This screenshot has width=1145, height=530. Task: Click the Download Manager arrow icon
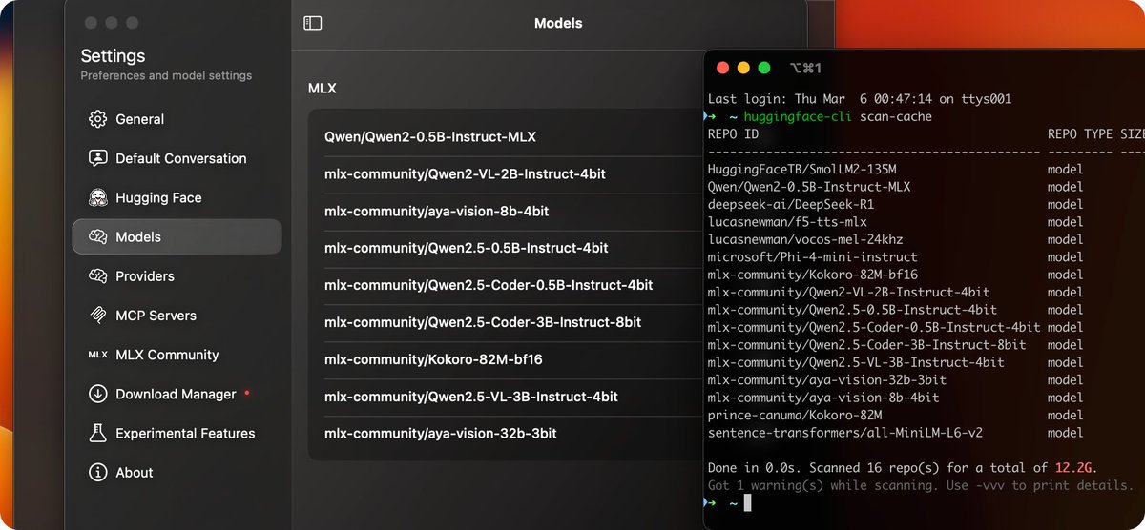click(x=97, y=394)
